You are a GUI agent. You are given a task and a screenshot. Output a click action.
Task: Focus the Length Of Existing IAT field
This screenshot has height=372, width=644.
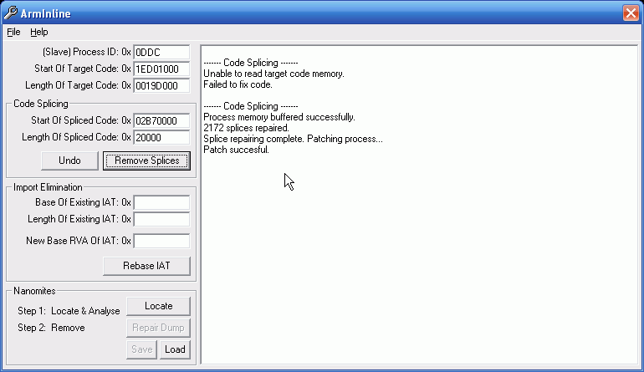[161, 219]
